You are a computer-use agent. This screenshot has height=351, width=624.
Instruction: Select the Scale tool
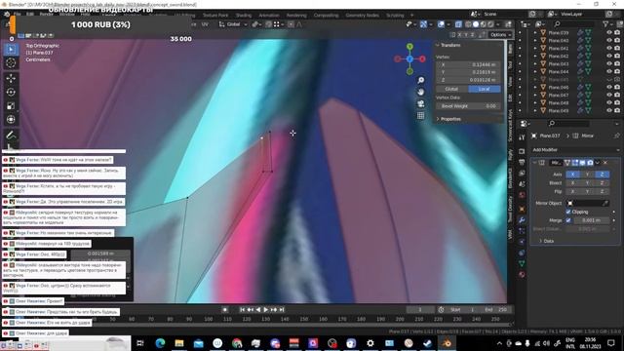point(11,106)
